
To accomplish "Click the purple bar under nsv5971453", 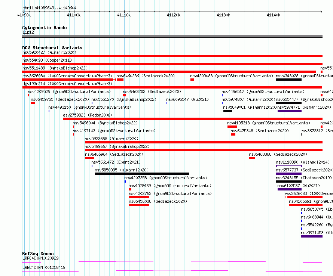I will [312, 236].
